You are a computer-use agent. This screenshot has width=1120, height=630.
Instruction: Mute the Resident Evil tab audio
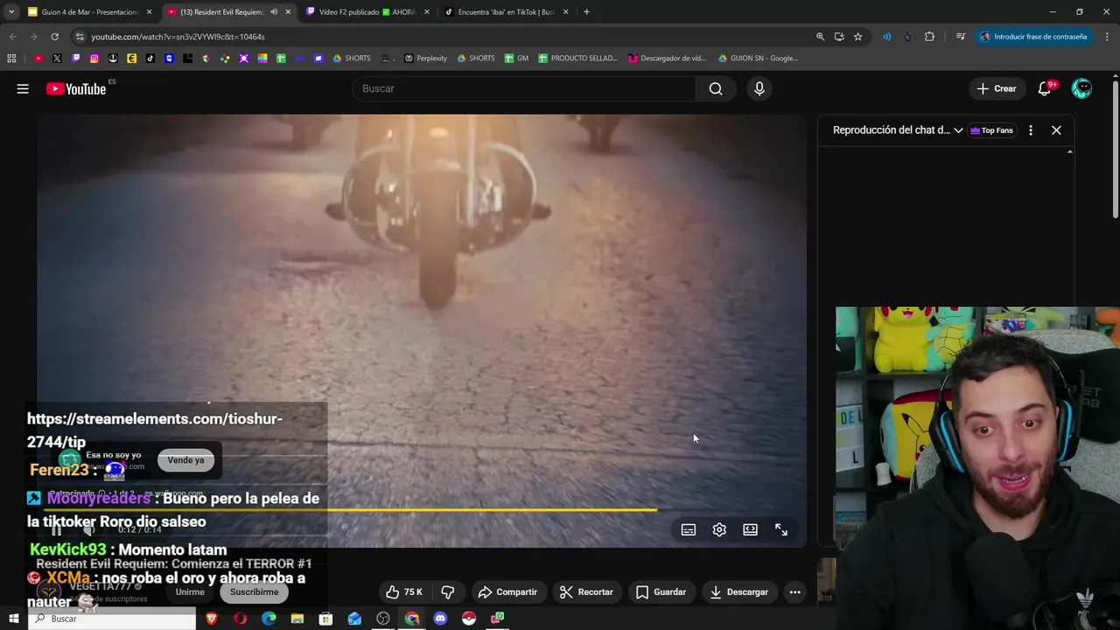[274, 12]
